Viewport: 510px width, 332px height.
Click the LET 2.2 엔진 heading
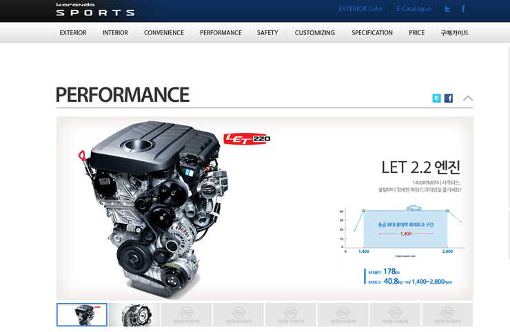pyautogui.click(x=421, y=167)
